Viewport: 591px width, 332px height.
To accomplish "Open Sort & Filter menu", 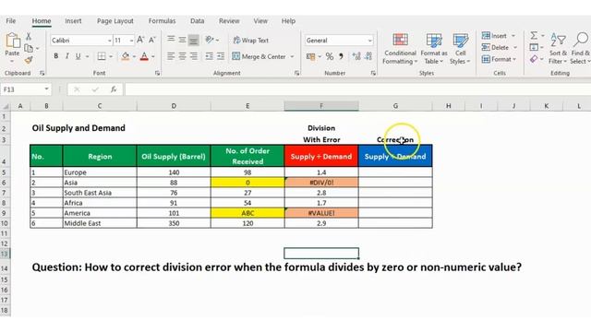I will tap(558, 49).
